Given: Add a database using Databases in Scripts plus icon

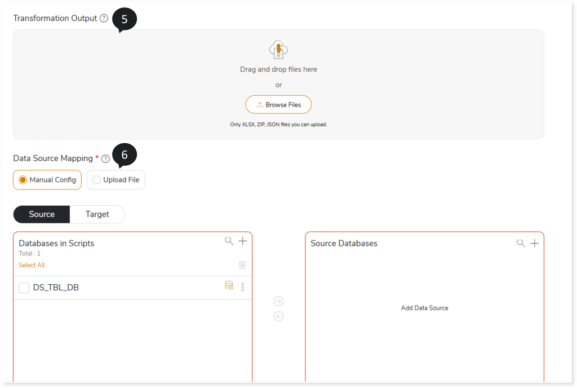Looking at the screenshot, I should [243, 241].
